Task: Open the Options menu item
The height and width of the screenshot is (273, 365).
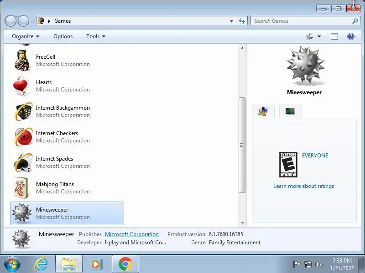Action: (x=63, y=36)
